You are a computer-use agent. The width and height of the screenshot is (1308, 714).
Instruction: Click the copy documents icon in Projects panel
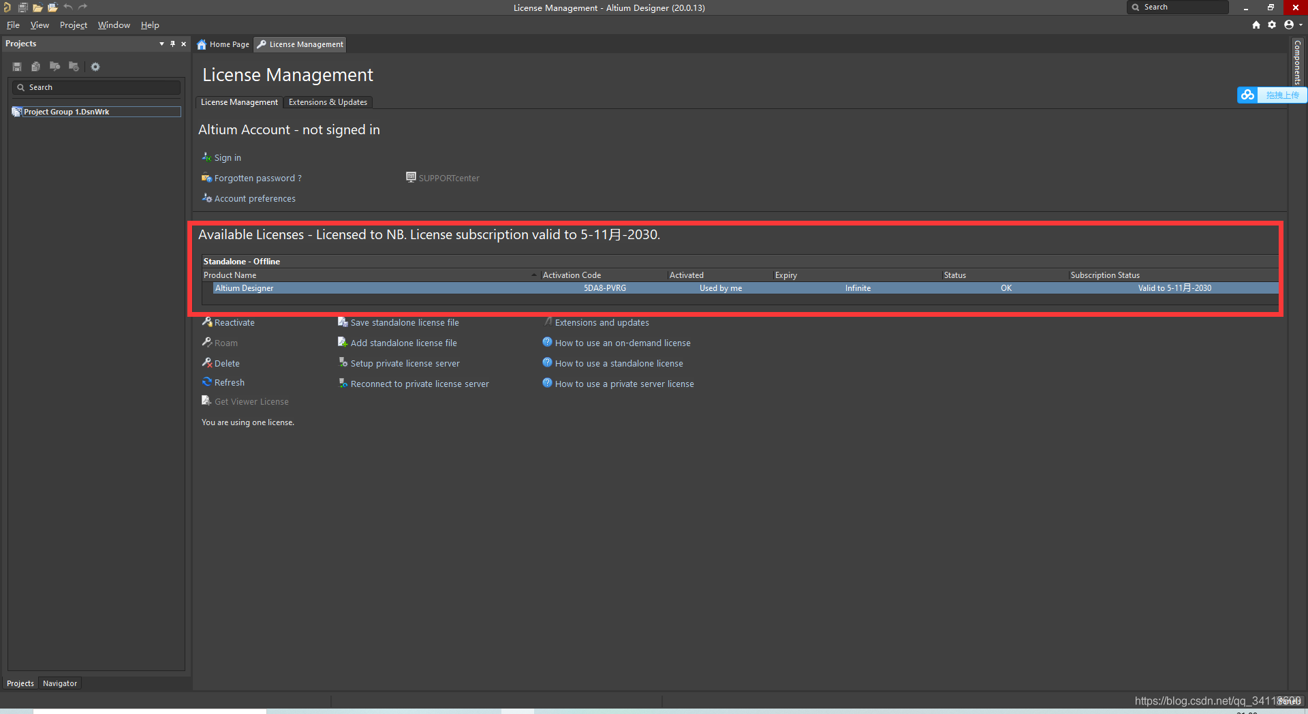coord(36,67)
